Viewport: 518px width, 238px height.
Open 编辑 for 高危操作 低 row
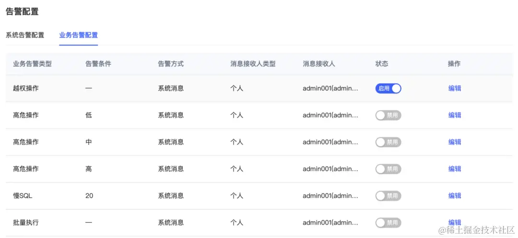pyautogui.click(x=455, y=115)
